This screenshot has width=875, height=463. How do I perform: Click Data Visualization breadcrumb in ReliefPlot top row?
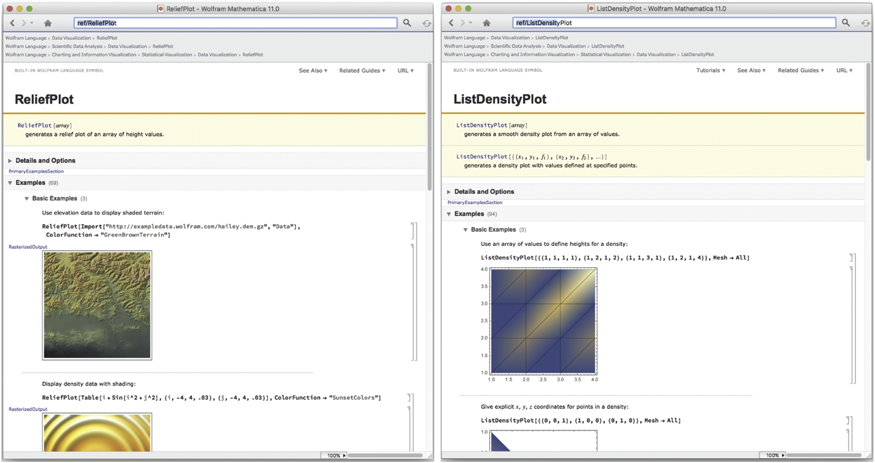point(72,38)
